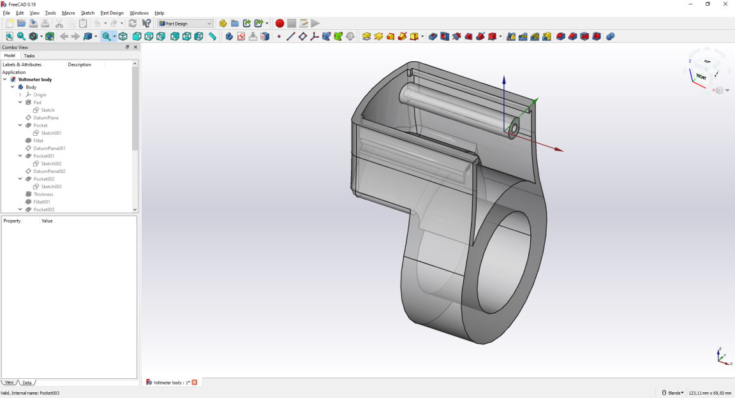Click the Save document icon
Screen dimensions: 735x398
point(33,24)
